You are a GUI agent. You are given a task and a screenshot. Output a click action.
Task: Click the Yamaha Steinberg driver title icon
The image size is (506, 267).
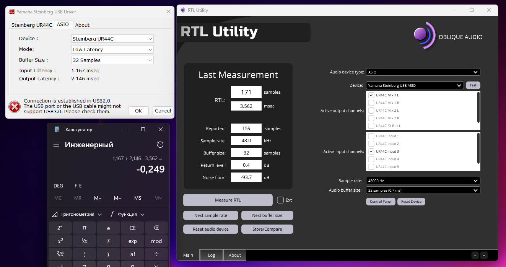click(x=12, y=12)
